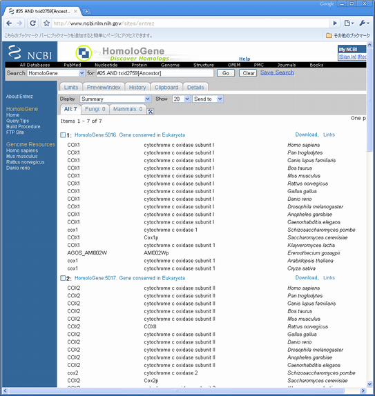Click the Clear button
This screenshot has width=375, height=396.
tap(248, 73)
